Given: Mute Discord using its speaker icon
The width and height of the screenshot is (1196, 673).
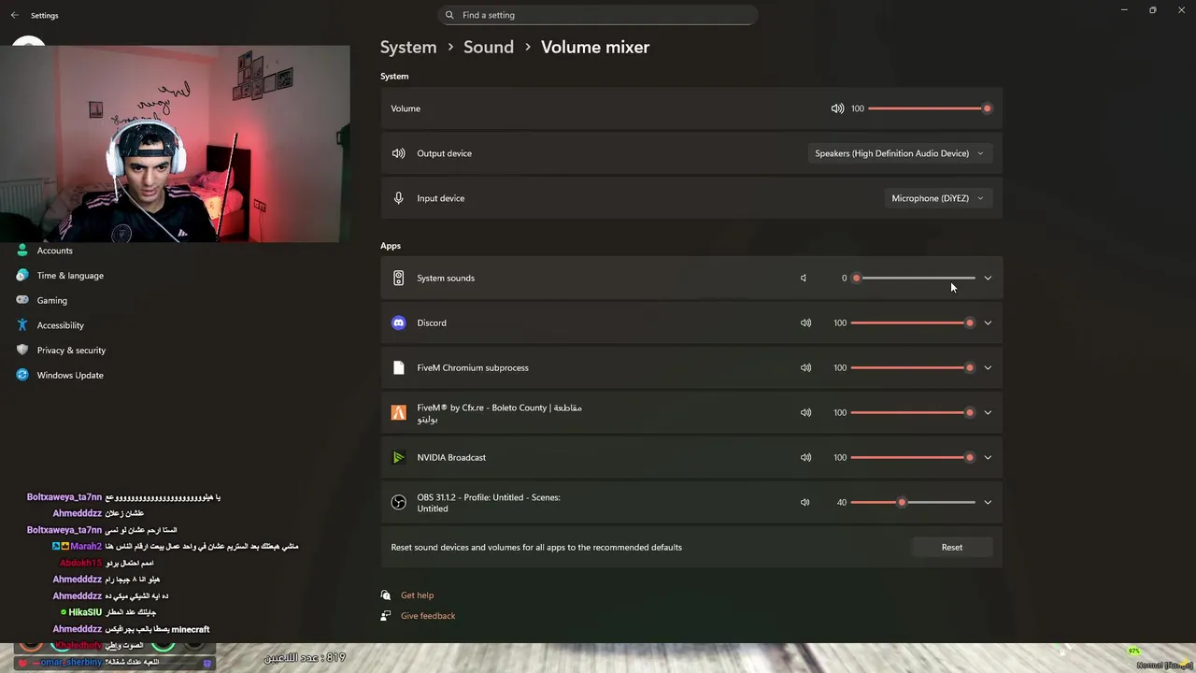Looking at the screenshot, I should [x=805, y=322].
